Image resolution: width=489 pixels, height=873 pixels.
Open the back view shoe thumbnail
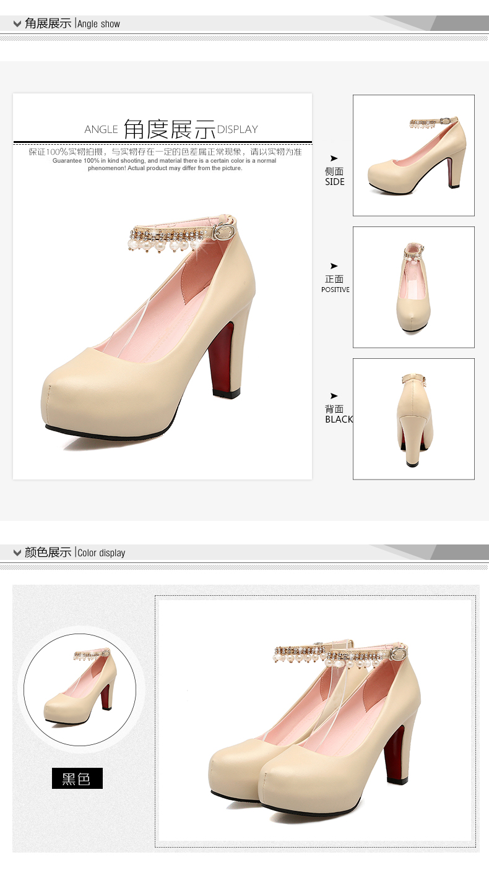click(x=413, y=419)
